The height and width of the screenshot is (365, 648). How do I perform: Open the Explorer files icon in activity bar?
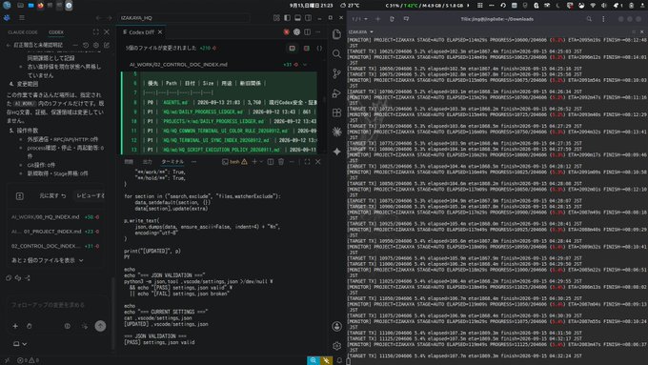(x=336, y=34)
